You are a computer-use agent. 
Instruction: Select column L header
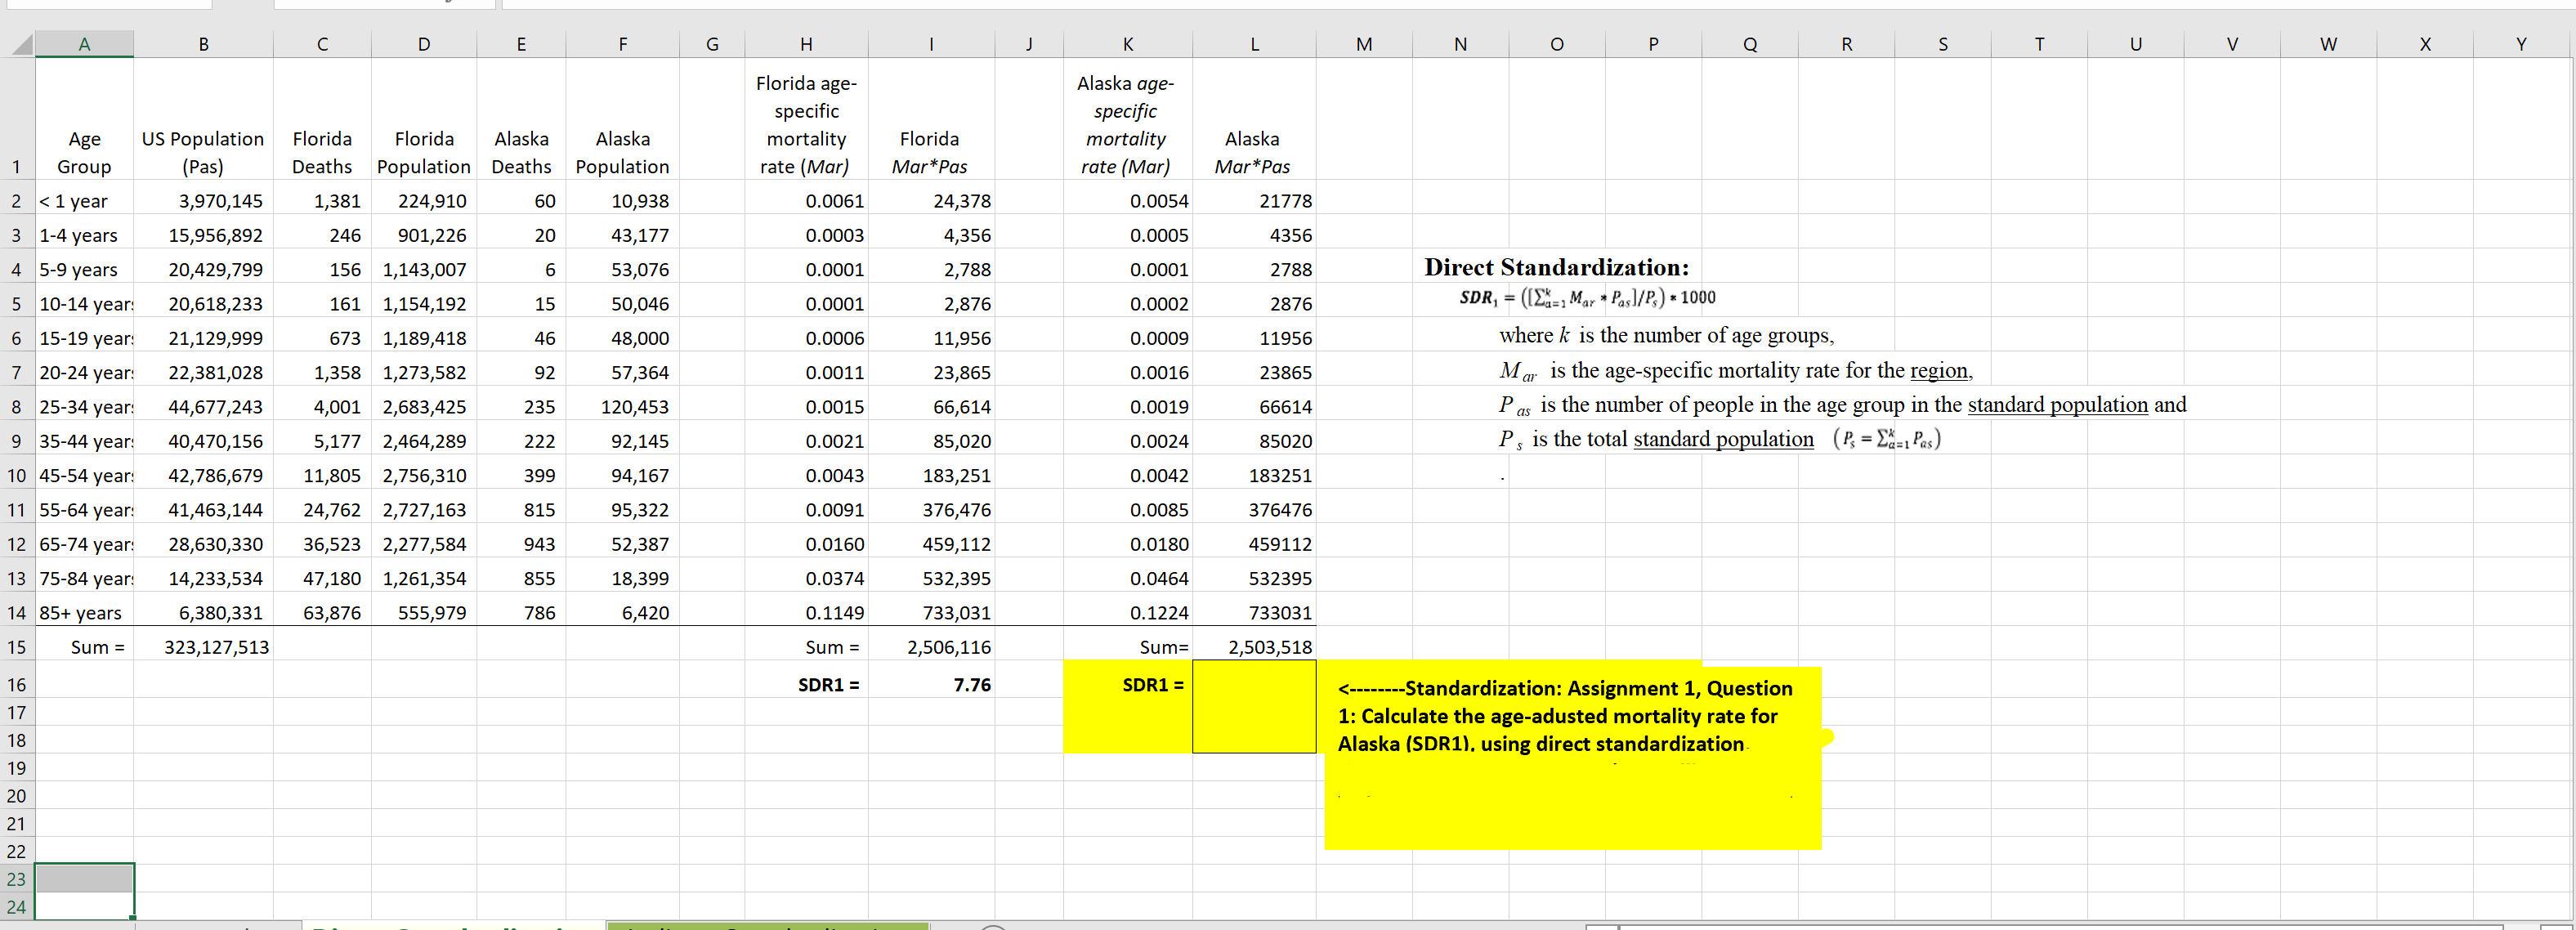1254,43
